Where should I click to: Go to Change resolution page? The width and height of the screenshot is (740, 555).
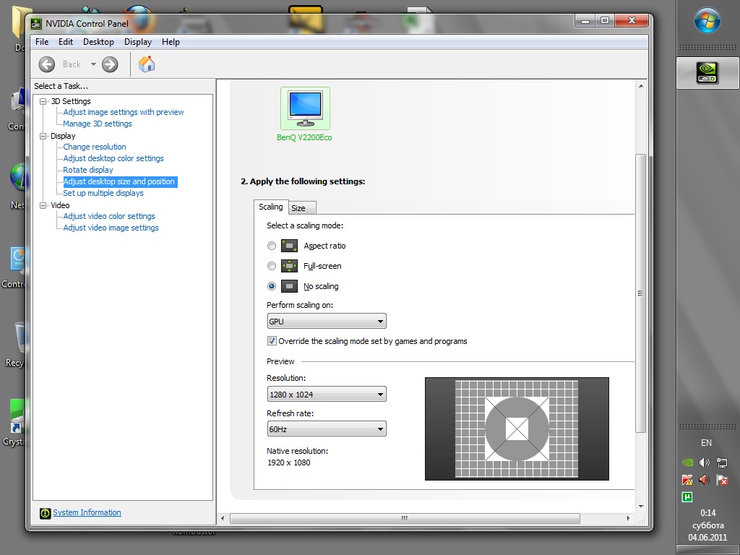(x=95, y=147)
